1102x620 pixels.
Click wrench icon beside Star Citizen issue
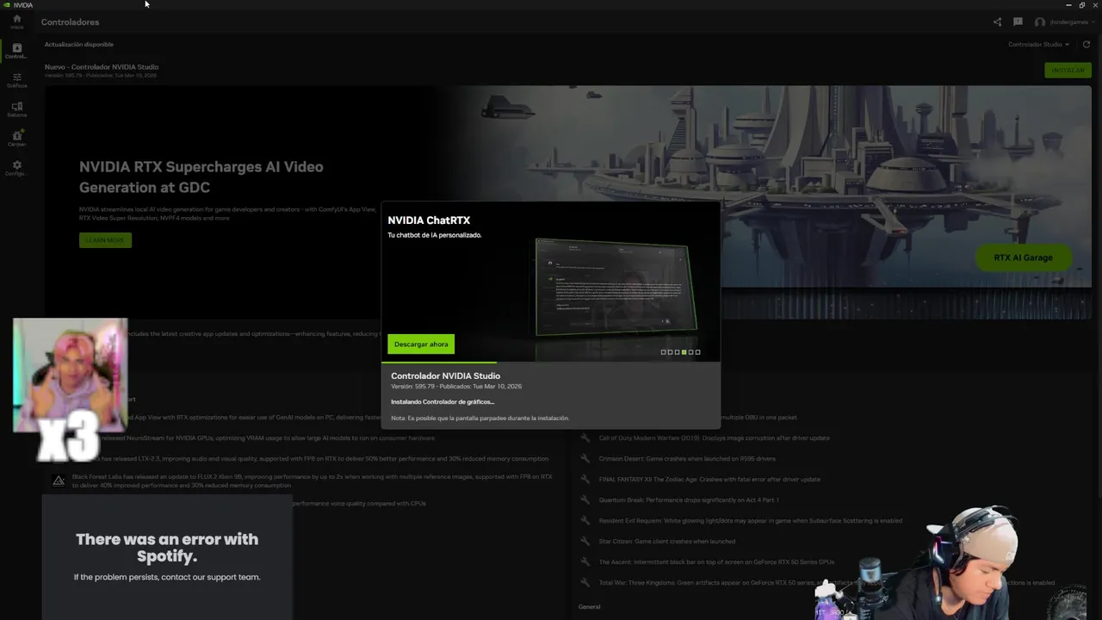tap(585, 541)
